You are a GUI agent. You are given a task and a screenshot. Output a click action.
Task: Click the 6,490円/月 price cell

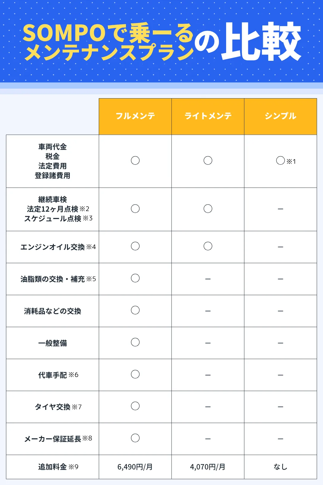[135, 467]
